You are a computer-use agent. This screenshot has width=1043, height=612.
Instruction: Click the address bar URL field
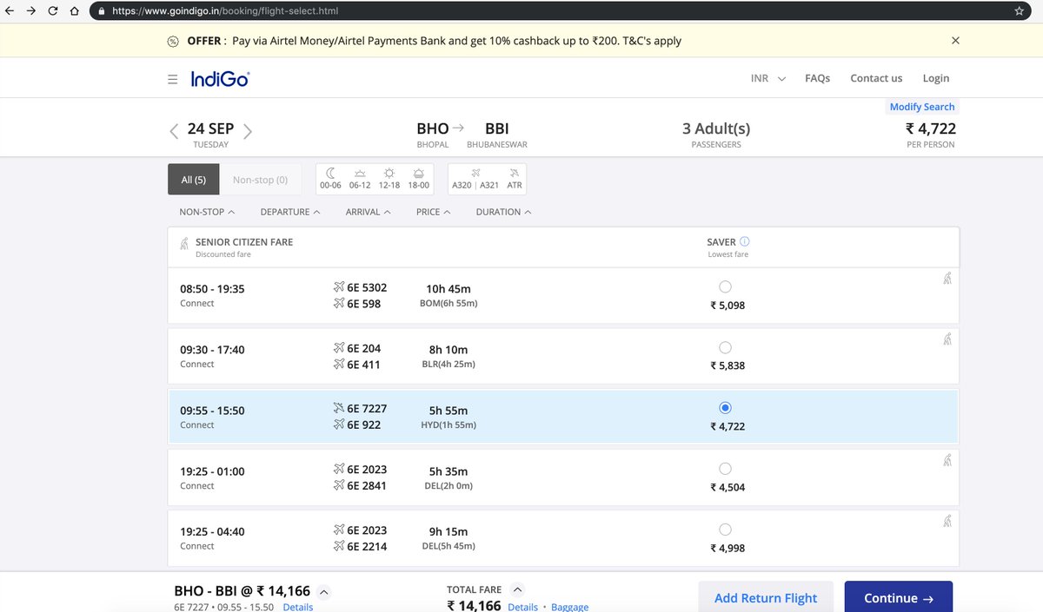pos(556,11)
